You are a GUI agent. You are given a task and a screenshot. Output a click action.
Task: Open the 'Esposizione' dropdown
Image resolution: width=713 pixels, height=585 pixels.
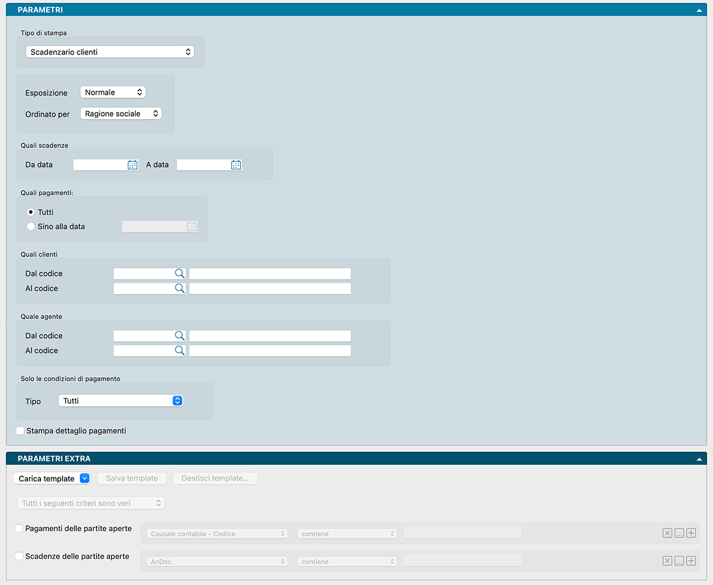(112, 92)
